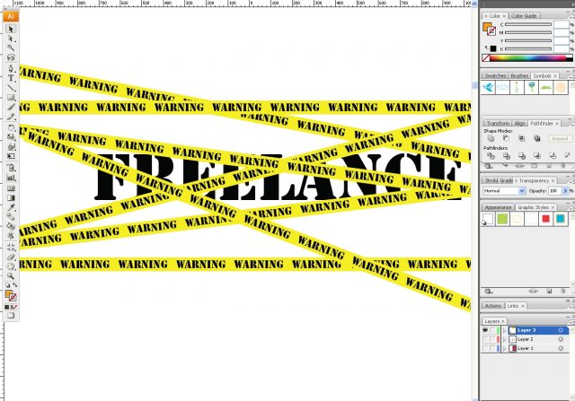Select the Direct Selection tool
Viewport: 575px width, 401px height.
[11, 39]
